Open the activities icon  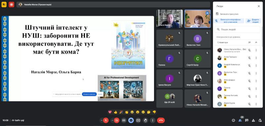[x=253, y=120]
